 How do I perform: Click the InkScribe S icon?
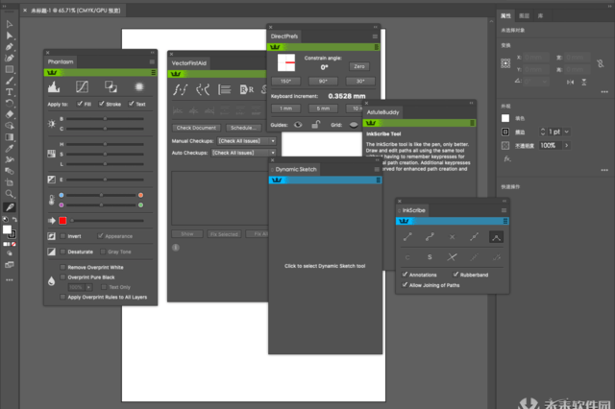coord(430,257)
